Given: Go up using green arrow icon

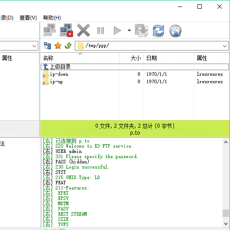Looking at the screenshot, I should click(x=68, y=46).
